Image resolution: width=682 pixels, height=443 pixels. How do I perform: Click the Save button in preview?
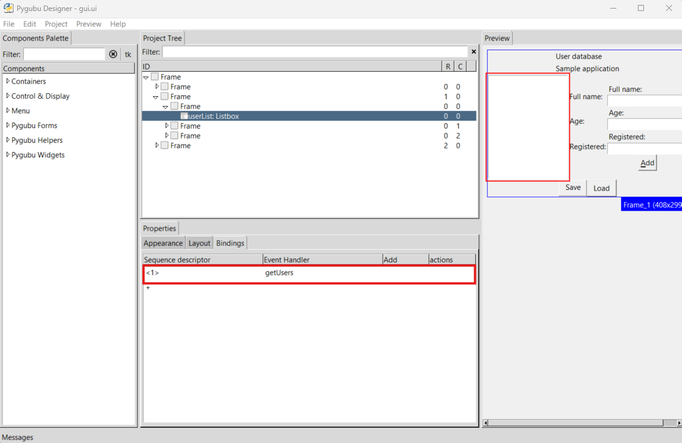573,187
